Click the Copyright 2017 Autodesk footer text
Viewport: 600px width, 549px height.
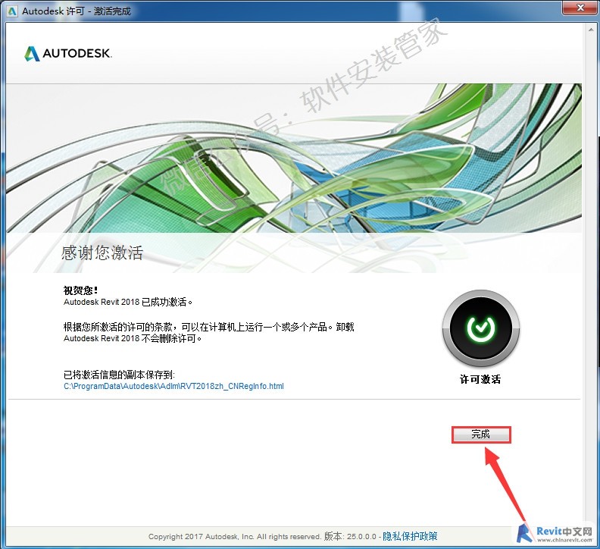(x=235, y=536)
